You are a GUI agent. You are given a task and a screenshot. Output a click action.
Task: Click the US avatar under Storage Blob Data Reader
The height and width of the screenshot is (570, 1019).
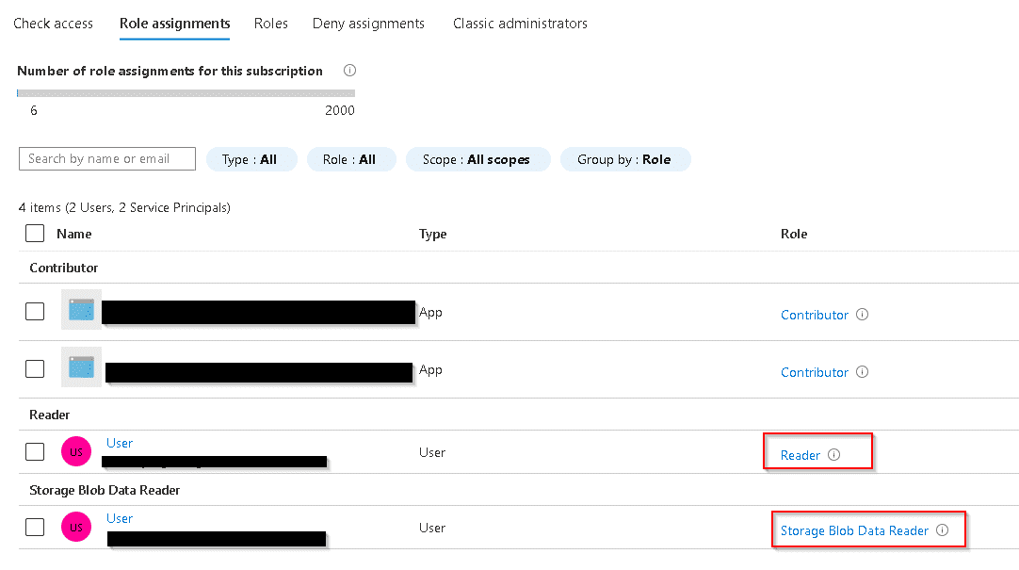[76, 527]
